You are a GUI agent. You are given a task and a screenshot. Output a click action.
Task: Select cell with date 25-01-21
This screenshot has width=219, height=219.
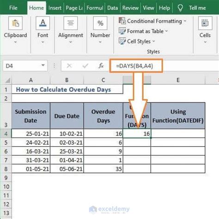pyautogui.click(x=31, y=133)
